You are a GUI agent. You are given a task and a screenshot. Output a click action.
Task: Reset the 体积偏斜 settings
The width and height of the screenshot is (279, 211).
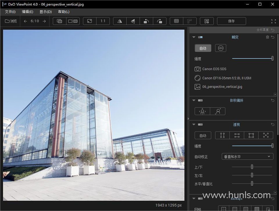pos(273,101)
